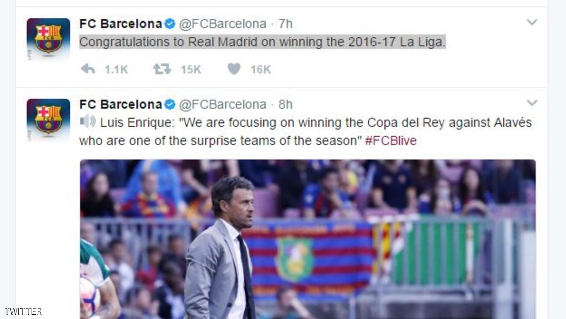Like the Real Madrid congratulations tweet
The height and width of the screenshot is (319, 566).
point(234,69)
